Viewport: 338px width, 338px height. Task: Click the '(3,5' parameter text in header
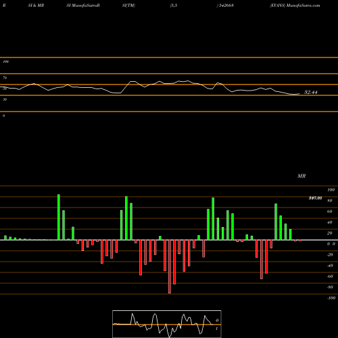pyautogui.click(x=174, y=5)
